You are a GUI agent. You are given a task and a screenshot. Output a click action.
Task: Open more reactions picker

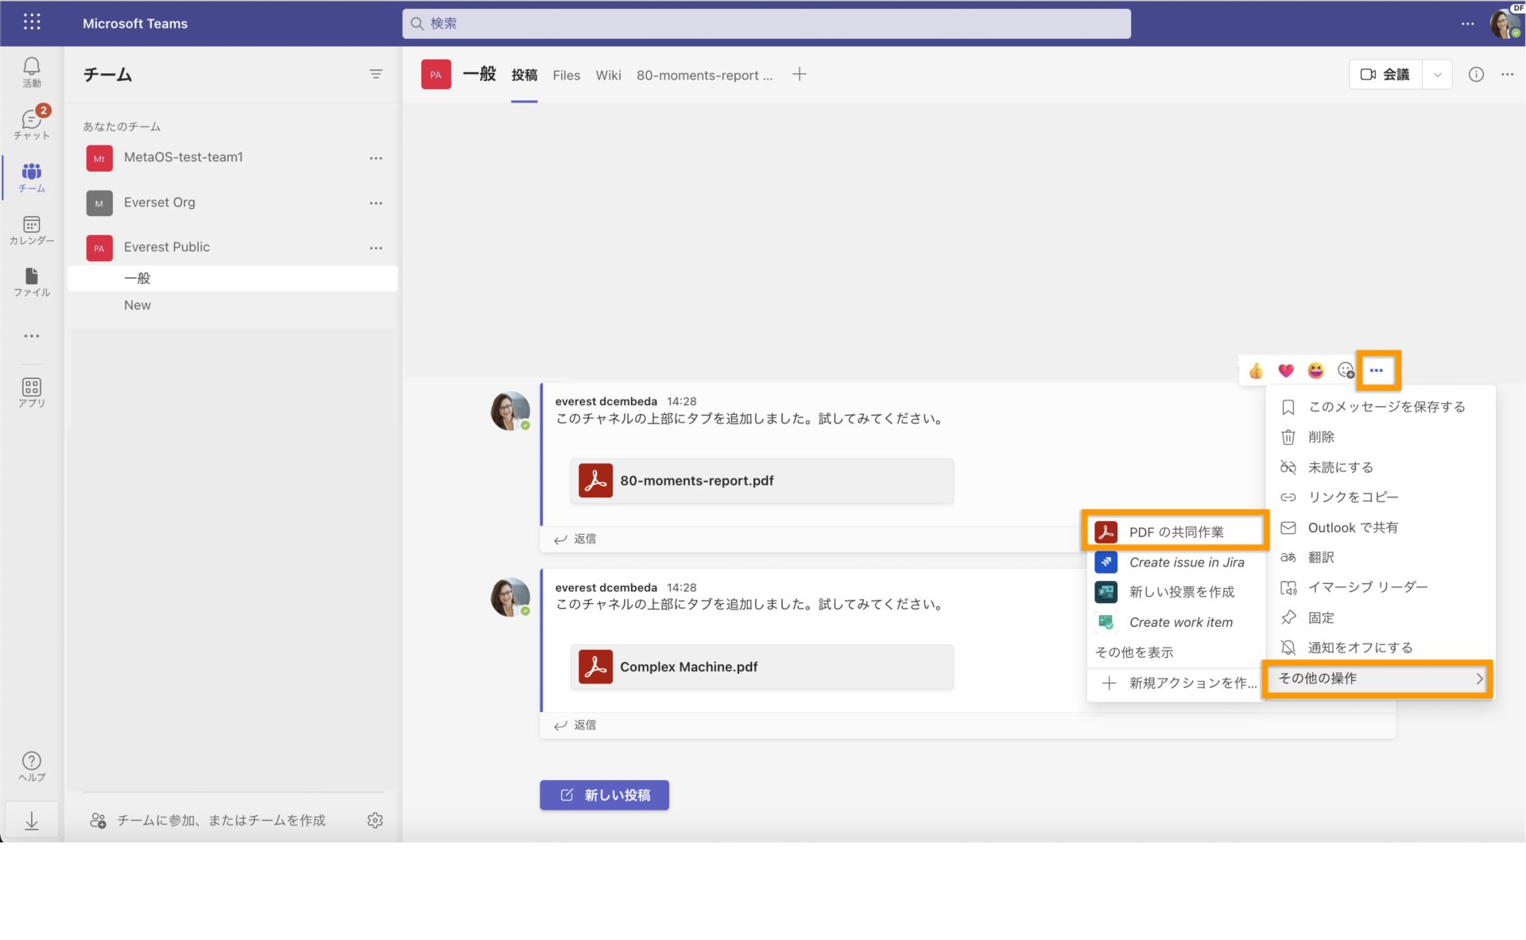pos(1346,370)
